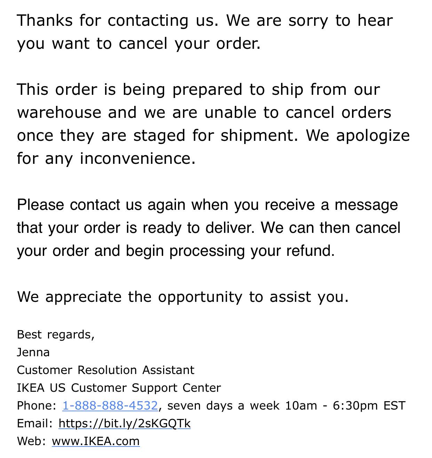The image size is (432, 458).
Task: Call the 1-888-888-4532 phone link
Action: [x=110, y=405]
